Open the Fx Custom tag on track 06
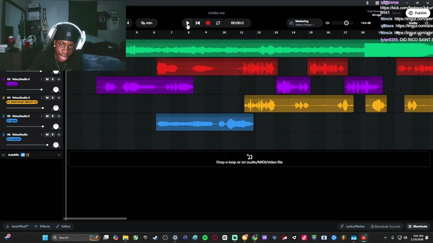433x243 pixels. point(14,139)
